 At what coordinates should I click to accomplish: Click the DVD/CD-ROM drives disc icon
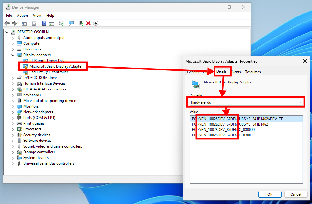[19, 78]
